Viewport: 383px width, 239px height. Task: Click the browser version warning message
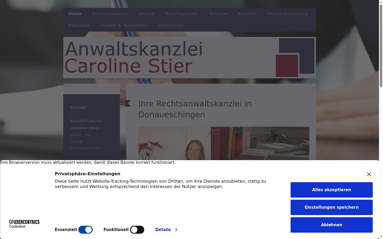[88, 163]
